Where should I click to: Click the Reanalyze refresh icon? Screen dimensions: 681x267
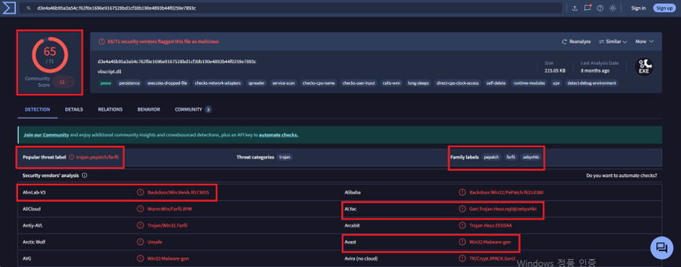[565, 42]
